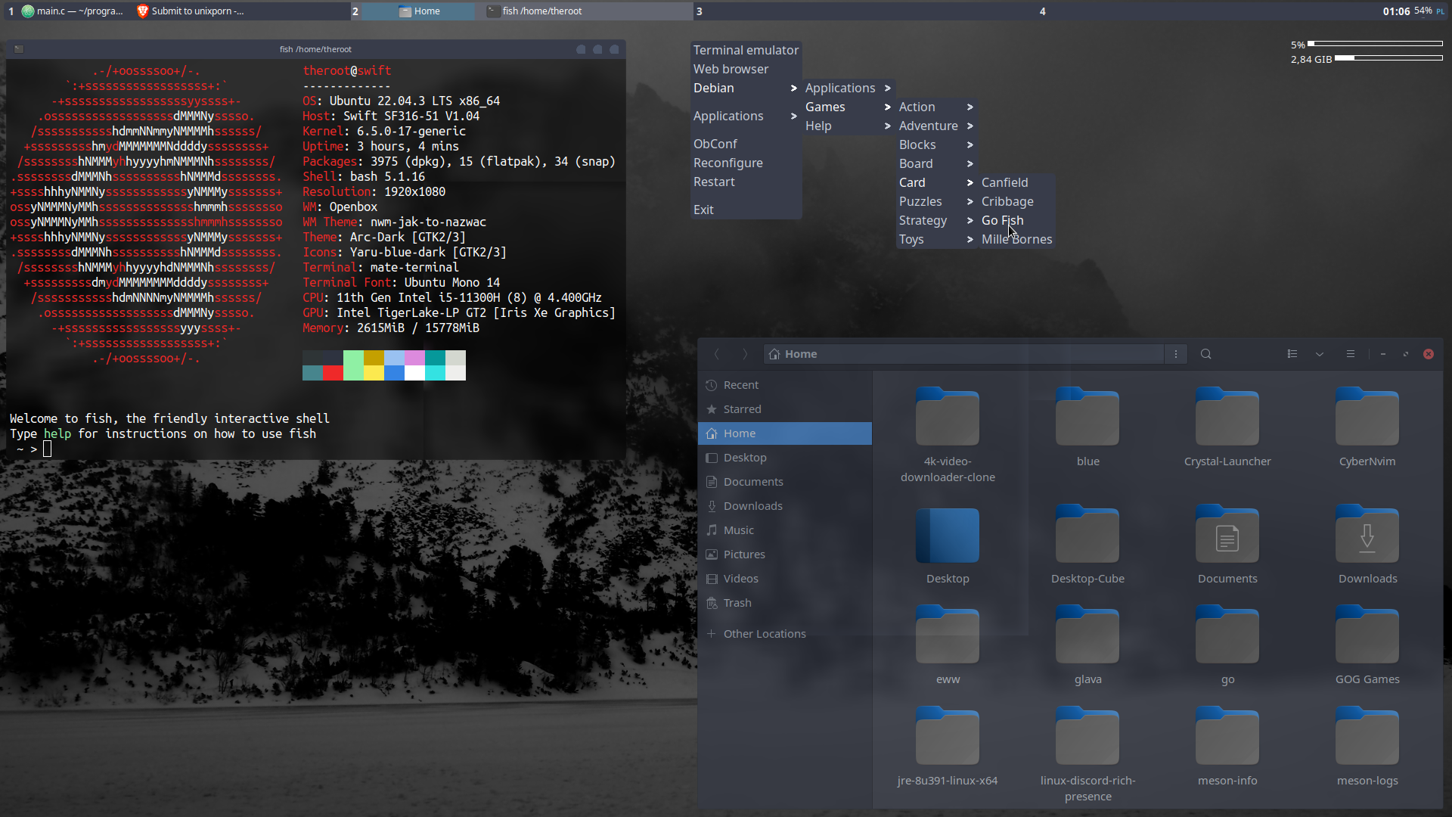Open the meson-info folder

pyautogui.click(x=1227, y=737)
